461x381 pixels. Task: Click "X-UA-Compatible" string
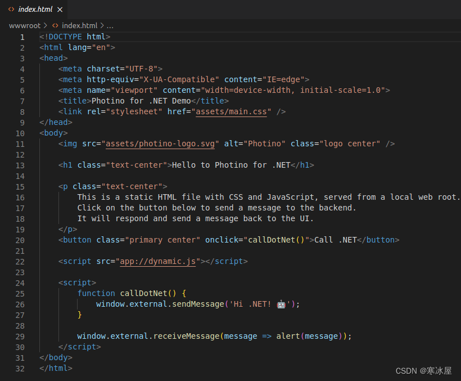click(179, 79)
